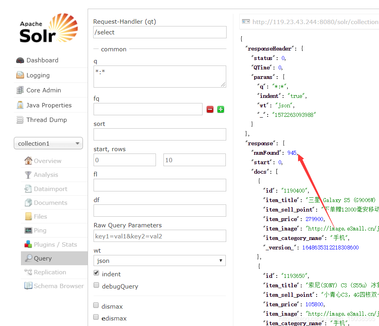The width and height of the screenshot is (379, 326).
Task: Remove fq filter with red minus
Action: [210, 109]
